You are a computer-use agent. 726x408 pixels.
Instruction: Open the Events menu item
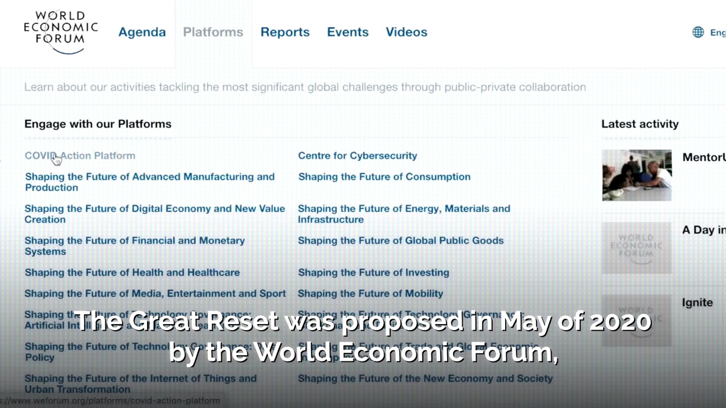pos(348,32)
